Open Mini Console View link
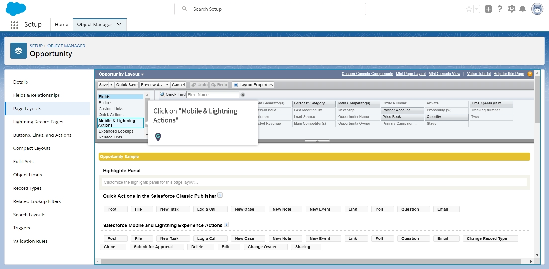Viewport: 549px width, 269px height. pos(444,74)
